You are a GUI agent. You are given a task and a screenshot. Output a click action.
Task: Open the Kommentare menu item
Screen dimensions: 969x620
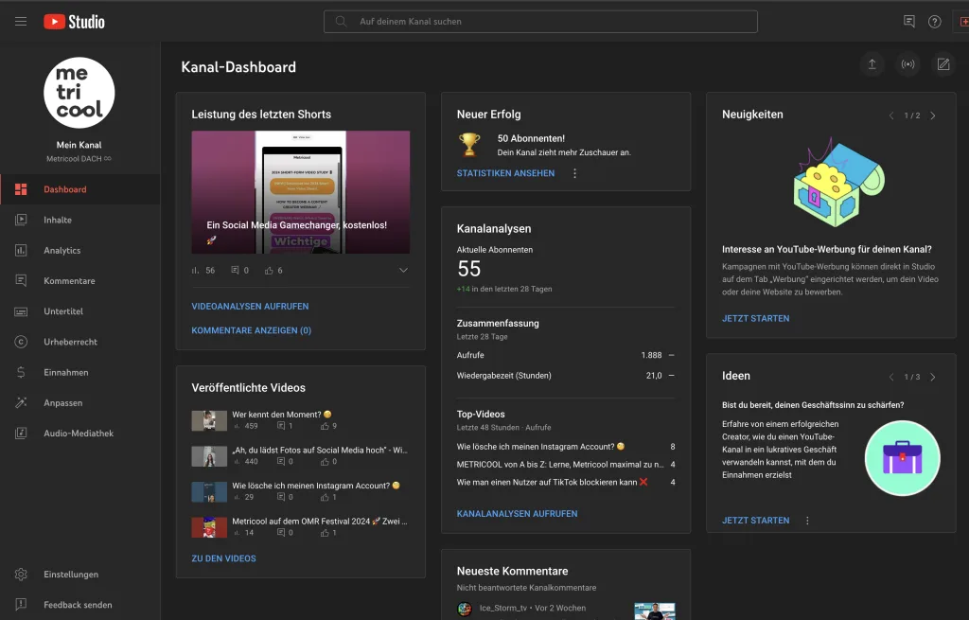[80, 280]
